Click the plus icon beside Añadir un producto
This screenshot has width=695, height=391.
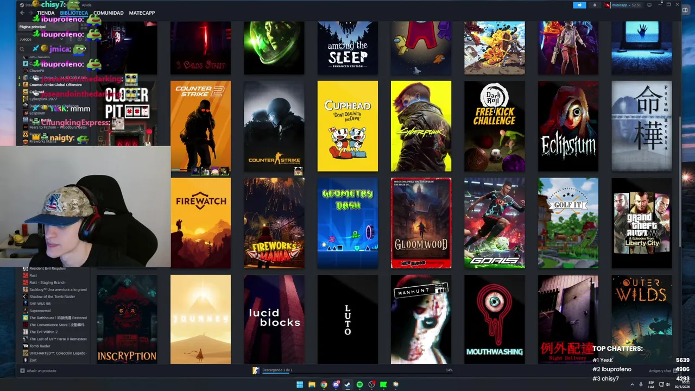[22, 370]
